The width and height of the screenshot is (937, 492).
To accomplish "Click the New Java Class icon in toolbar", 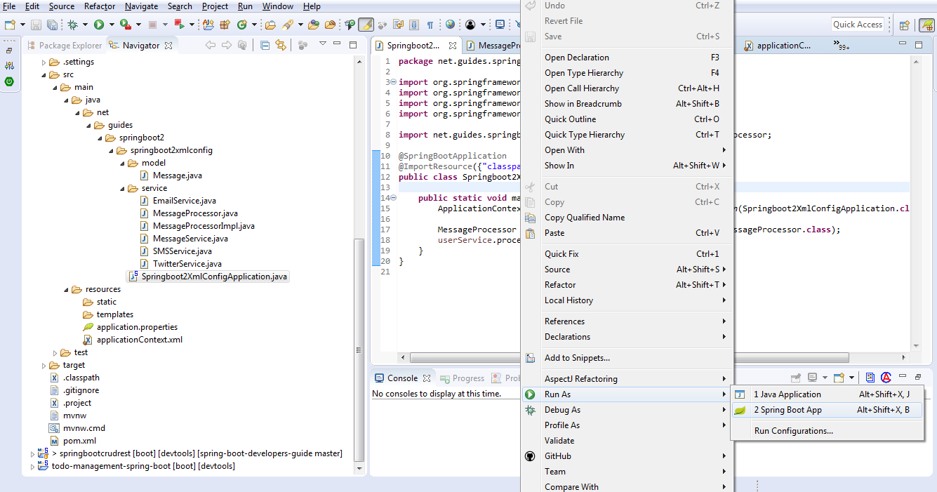I will point(242,25).
